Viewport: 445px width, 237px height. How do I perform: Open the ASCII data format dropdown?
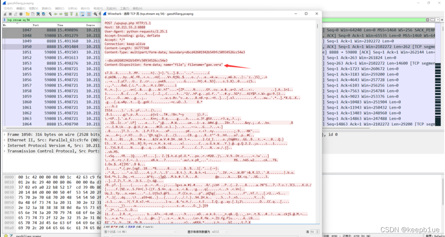[x=220, y=232]
